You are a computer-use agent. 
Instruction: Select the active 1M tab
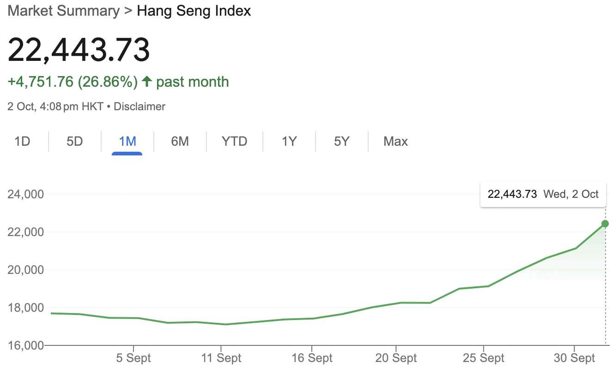[x=127, y=141]
